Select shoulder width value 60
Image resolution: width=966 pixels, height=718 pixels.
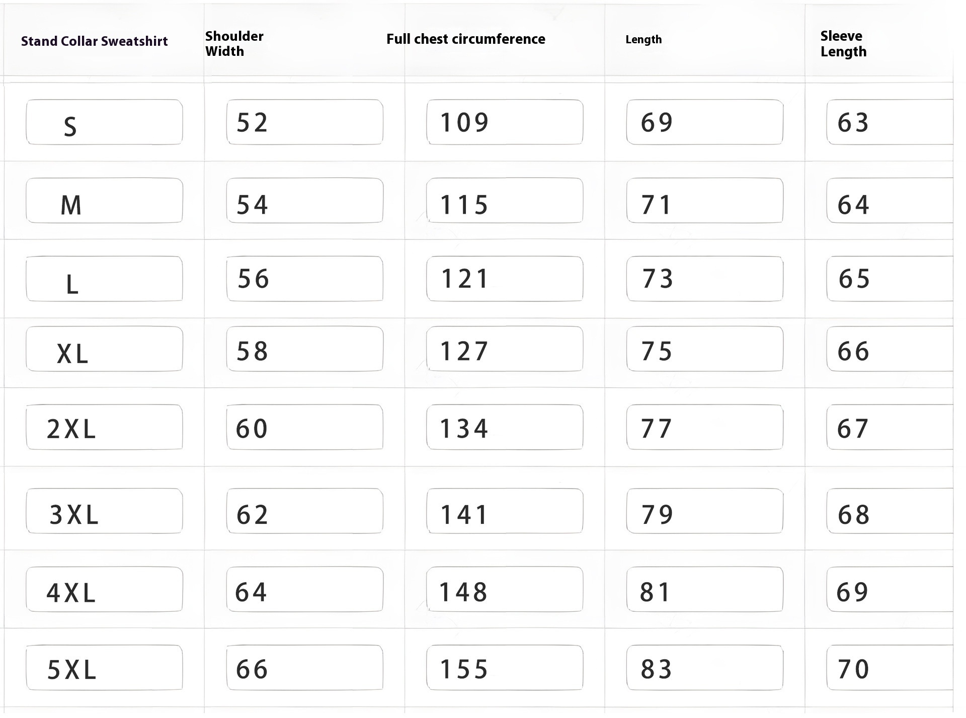click(x=304, y=427)
